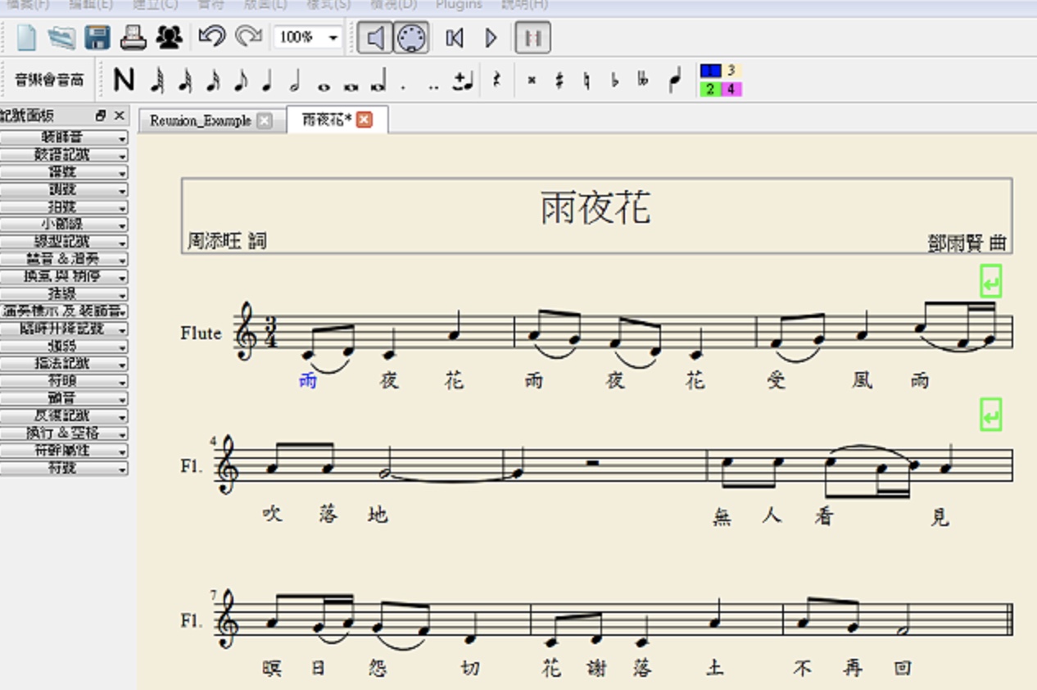Viewport: 1037px width, 690px height.
Task: Create a new score with the blank page icon
Action: click(x=28, y=38)
